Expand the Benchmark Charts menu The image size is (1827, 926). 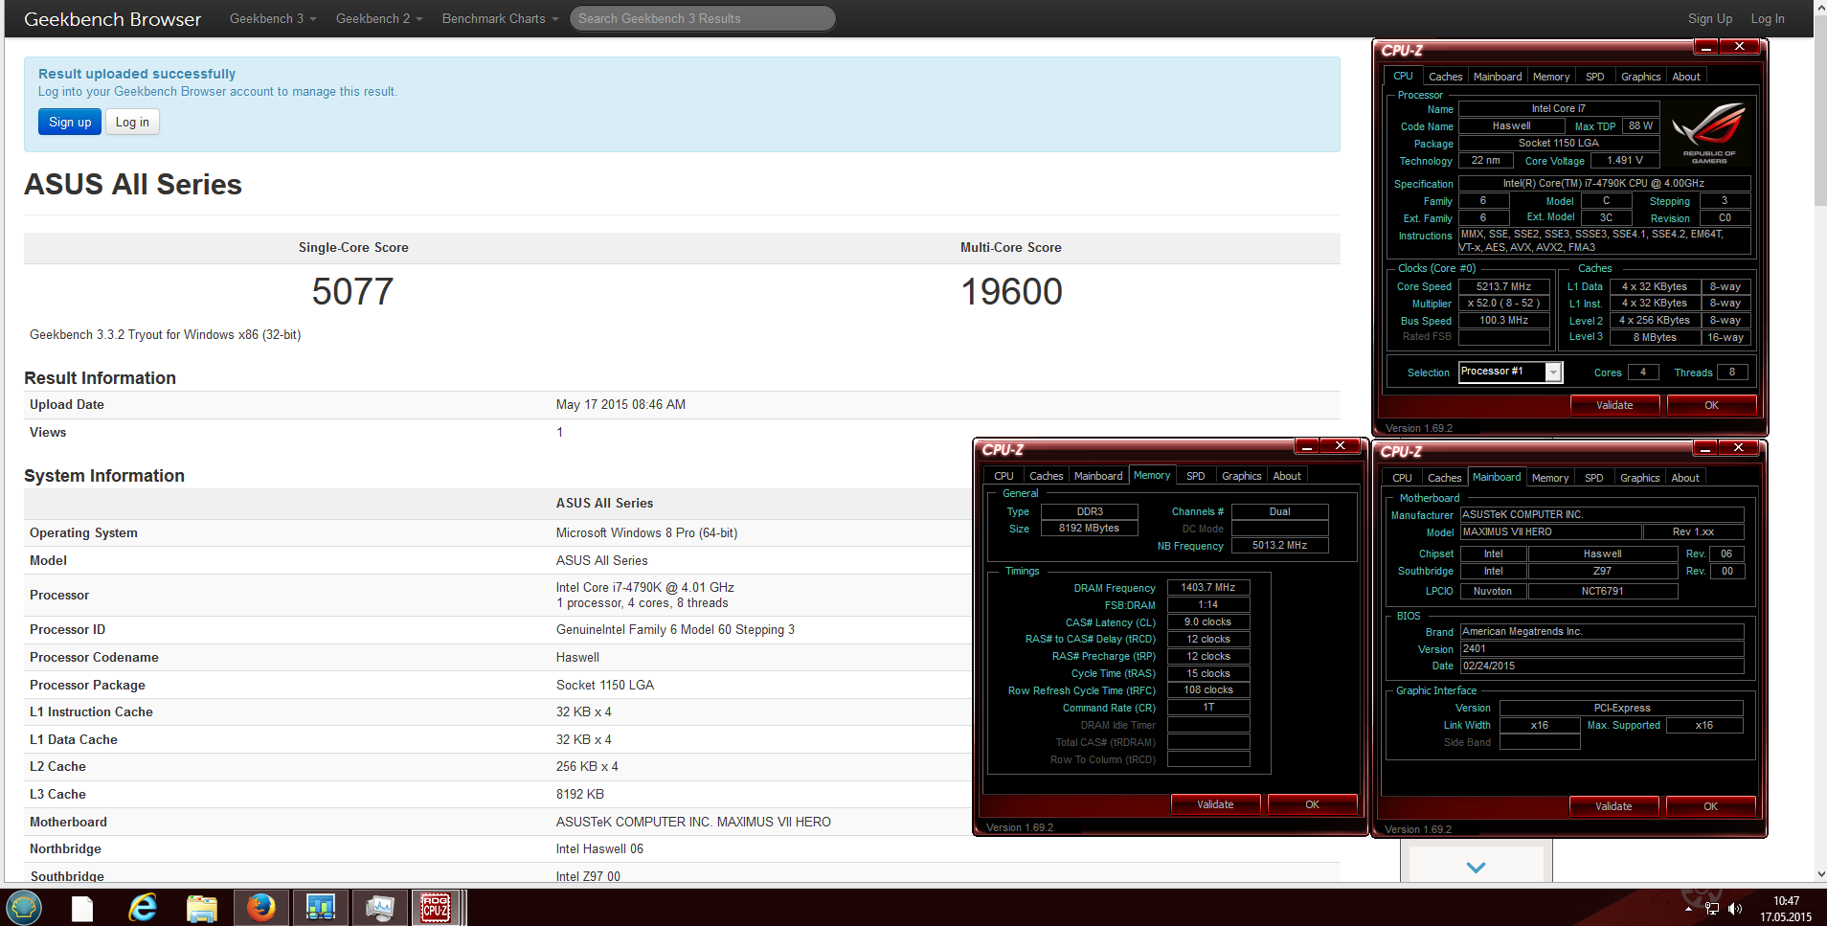pyautogui.click(x=500, y=18)
